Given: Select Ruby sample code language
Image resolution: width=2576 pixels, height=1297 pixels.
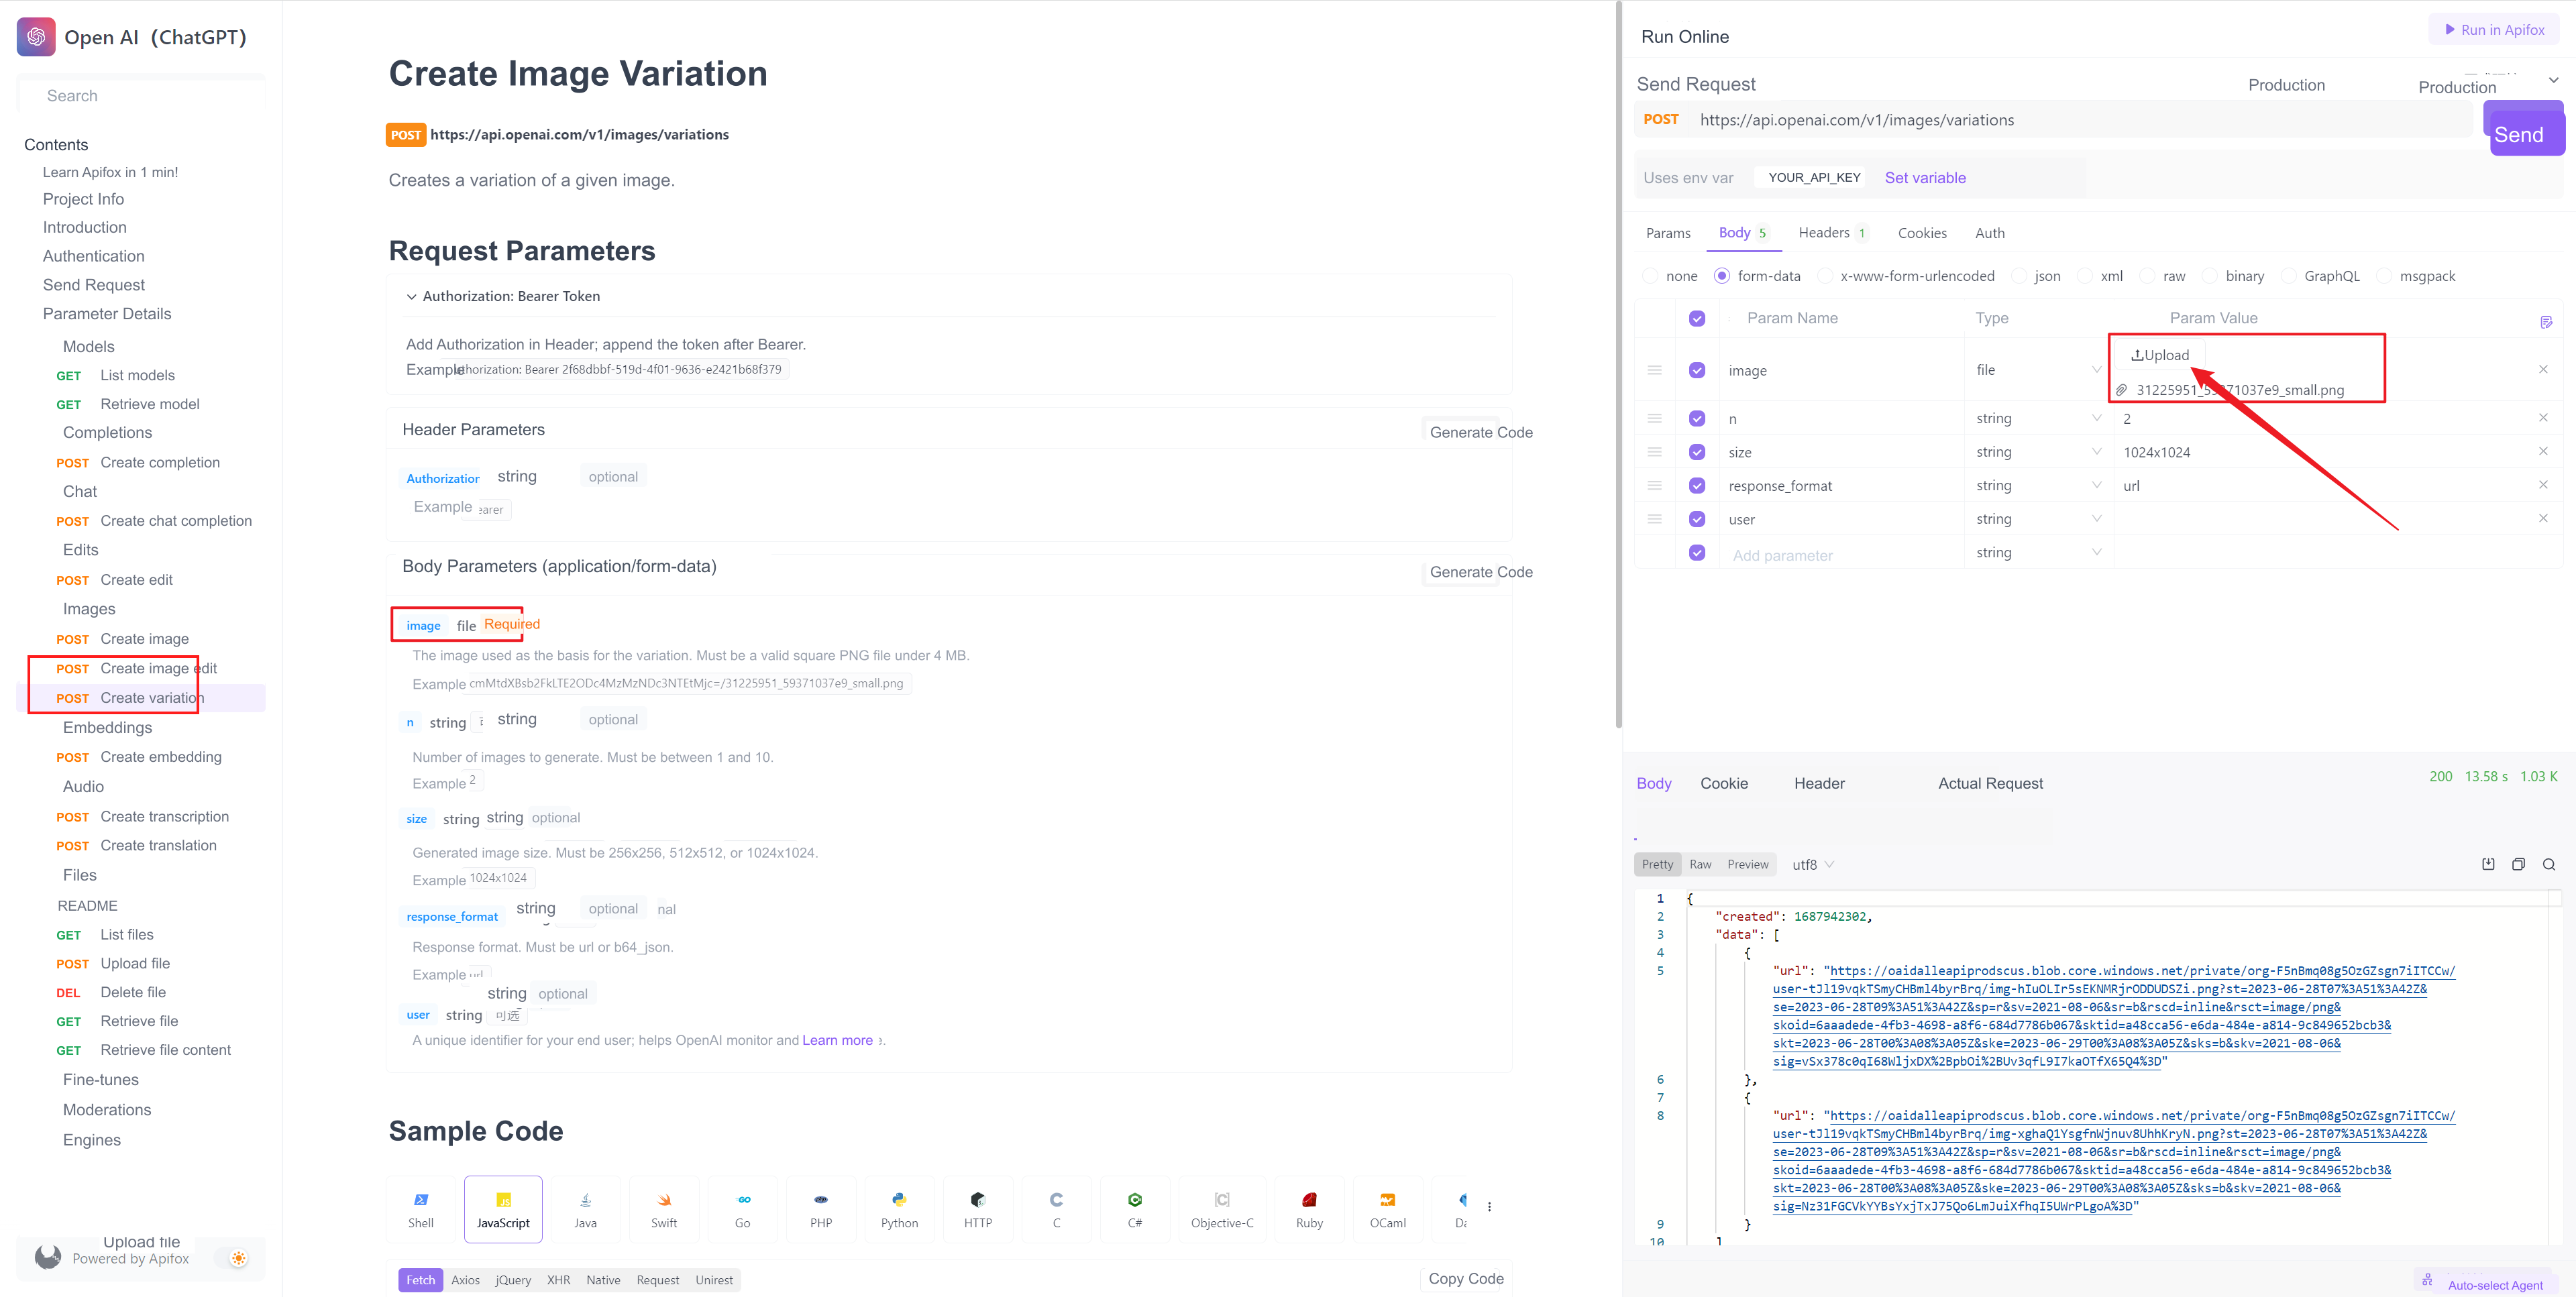Looking at the screenshot, I should click(x=1309, y=1209).
